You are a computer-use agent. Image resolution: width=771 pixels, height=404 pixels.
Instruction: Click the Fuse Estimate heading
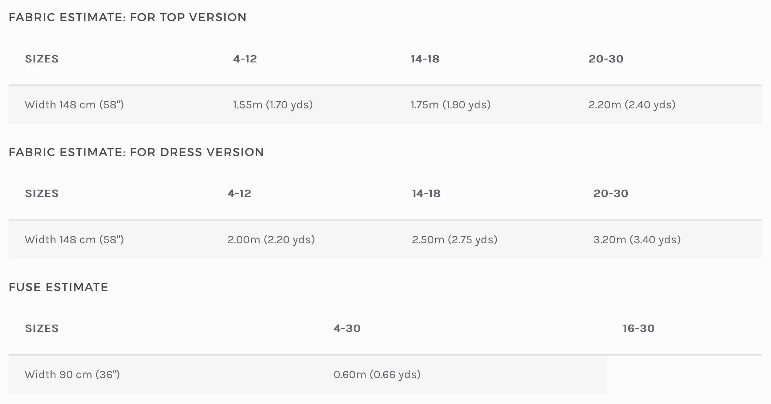(x=59, y=287)
